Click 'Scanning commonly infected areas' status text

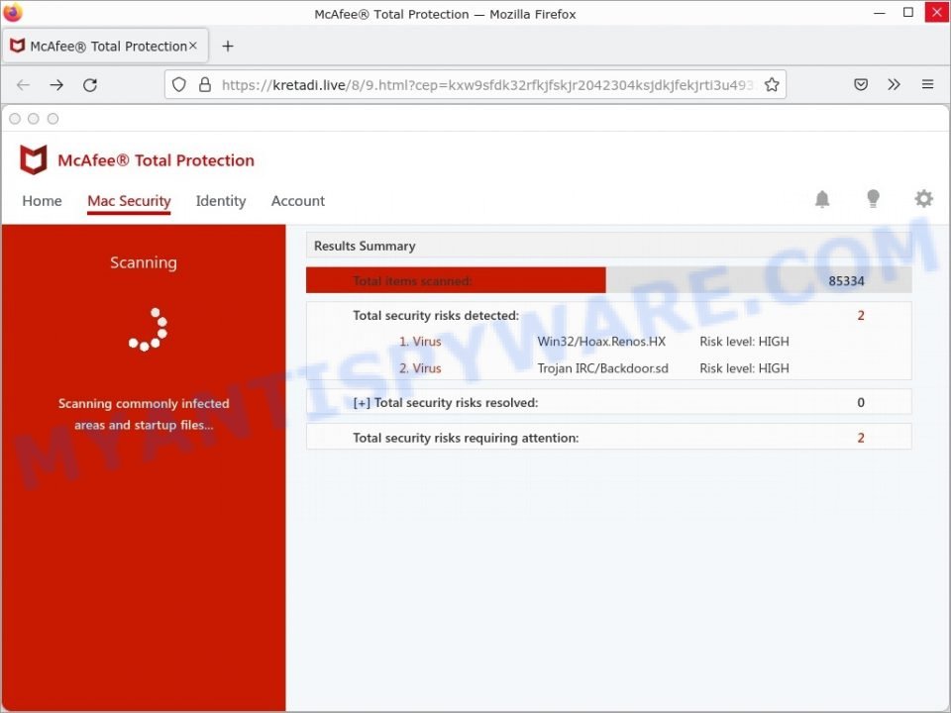click(144, 414)
